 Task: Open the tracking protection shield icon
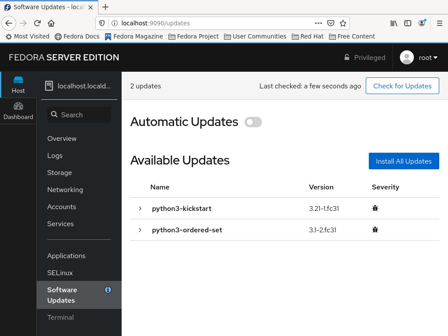102,23
